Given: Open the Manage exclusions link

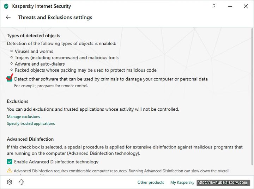Looking at the screenshot, I should click(x=24, y=117).
